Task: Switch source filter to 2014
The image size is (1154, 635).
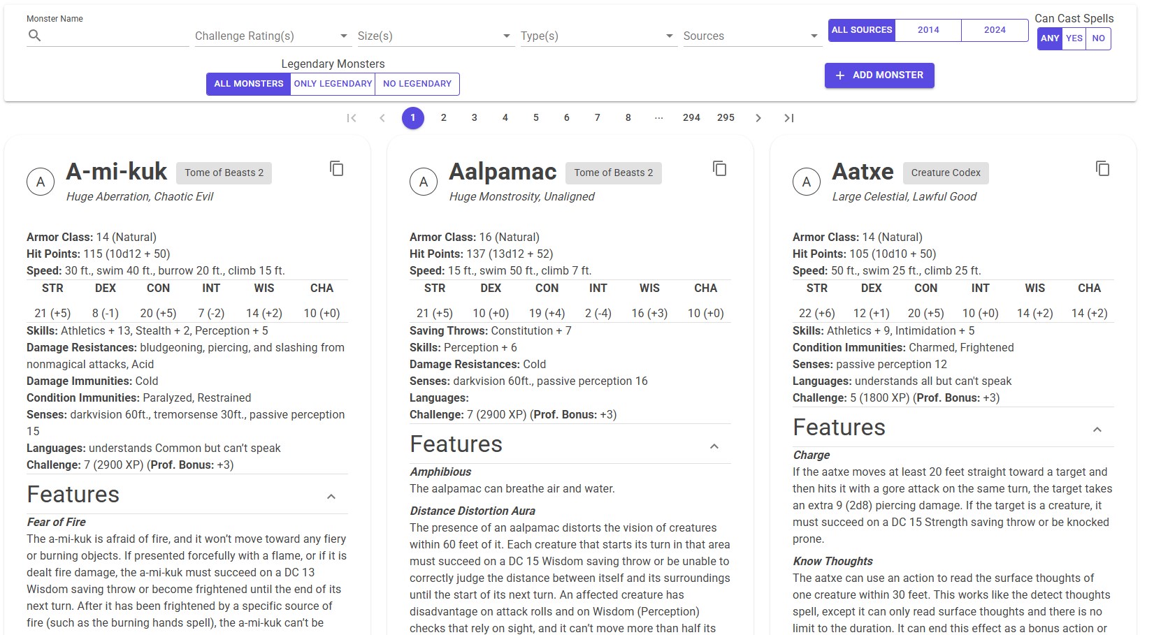Action: coord(928,30)
